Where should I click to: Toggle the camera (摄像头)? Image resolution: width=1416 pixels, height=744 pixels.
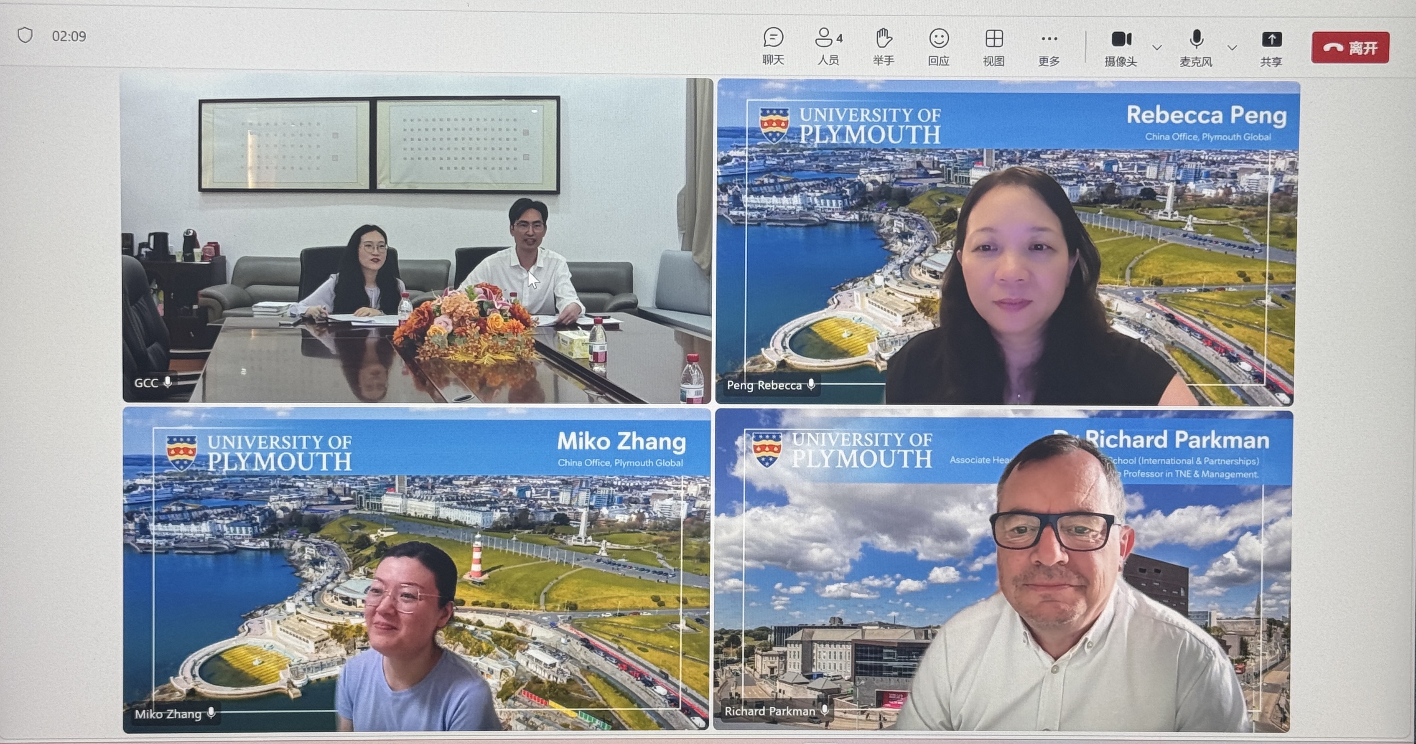coord(1121,48)
